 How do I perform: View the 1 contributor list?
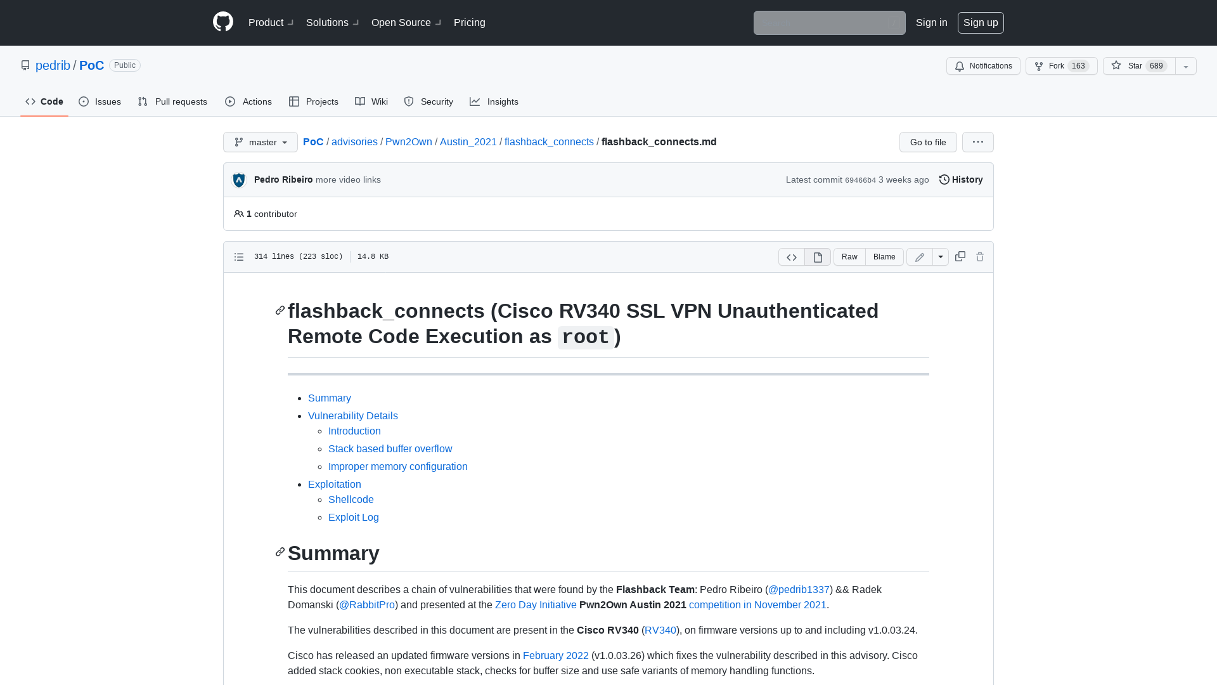pyautogui.click(x=266, y=214)
